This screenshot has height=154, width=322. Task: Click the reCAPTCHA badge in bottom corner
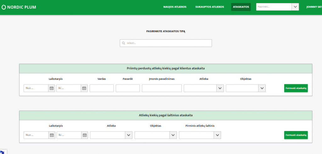(3, 151)
